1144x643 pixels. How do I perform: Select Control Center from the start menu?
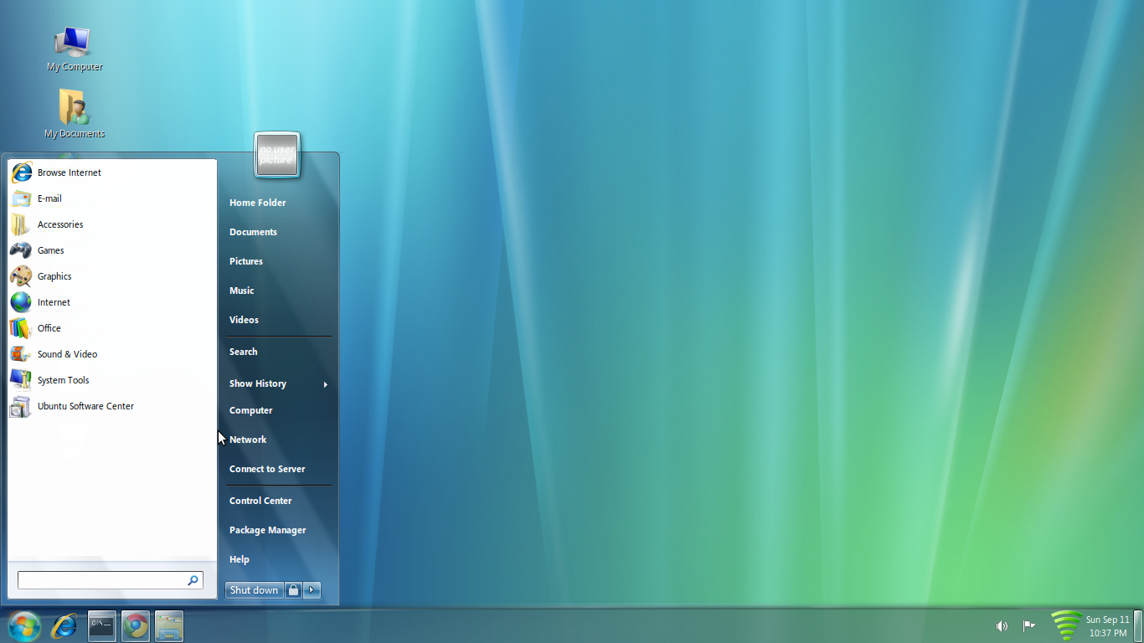260,500
